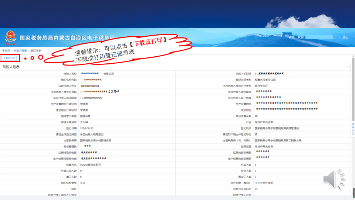Click 单位纳税人税务登记 value
The height and width of the screenshot is (200, 355).
point(92,134)
